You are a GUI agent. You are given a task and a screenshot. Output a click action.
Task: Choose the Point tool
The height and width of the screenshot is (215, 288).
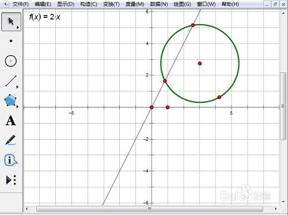pos(11,41)
